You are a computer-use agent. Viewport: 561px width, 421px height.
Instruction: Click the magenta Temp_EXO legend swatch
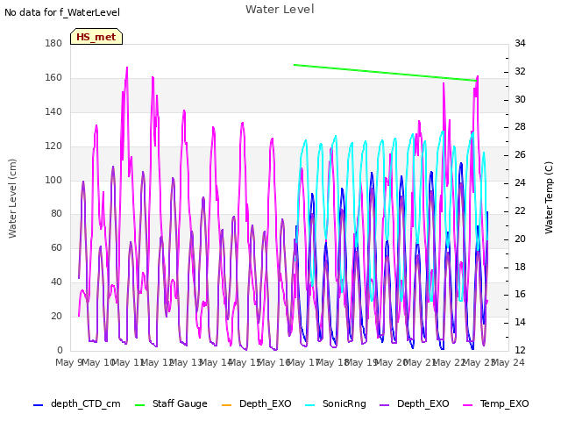pyautogui.click(x=467, y=405)
